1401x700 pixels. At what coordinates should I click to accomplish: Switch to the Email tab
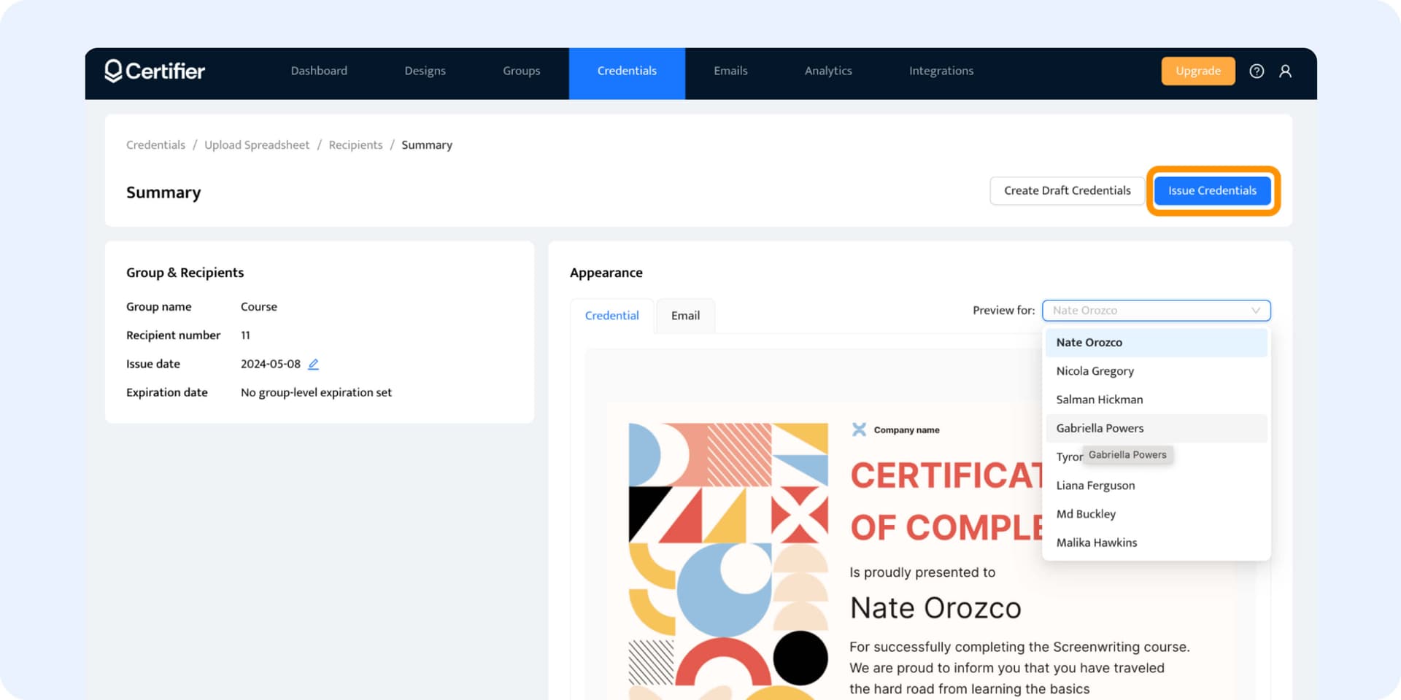685,316
